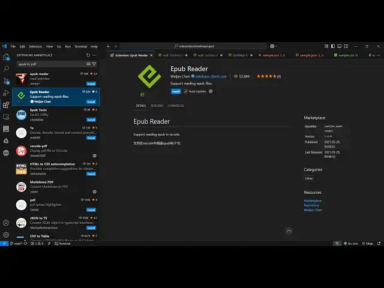
Task: Click Go Live in the status bar
Action: [350, 244]
